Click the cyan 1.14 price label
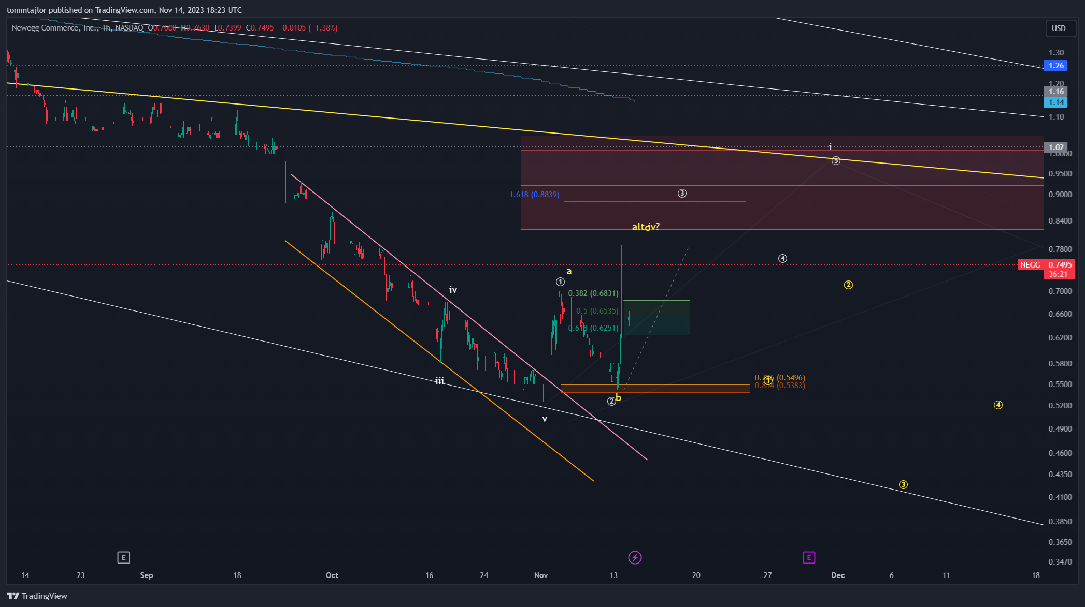The image size is (1085, 607). 1055,102
